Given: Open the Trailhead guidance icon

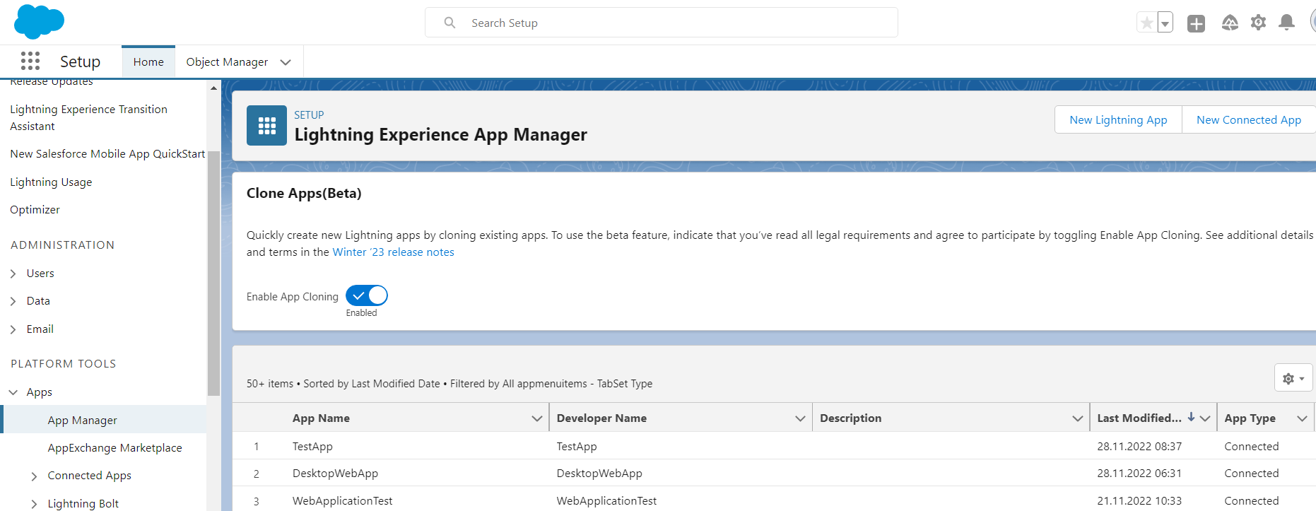Looking at the screenshot, I should click(1230, 23).
